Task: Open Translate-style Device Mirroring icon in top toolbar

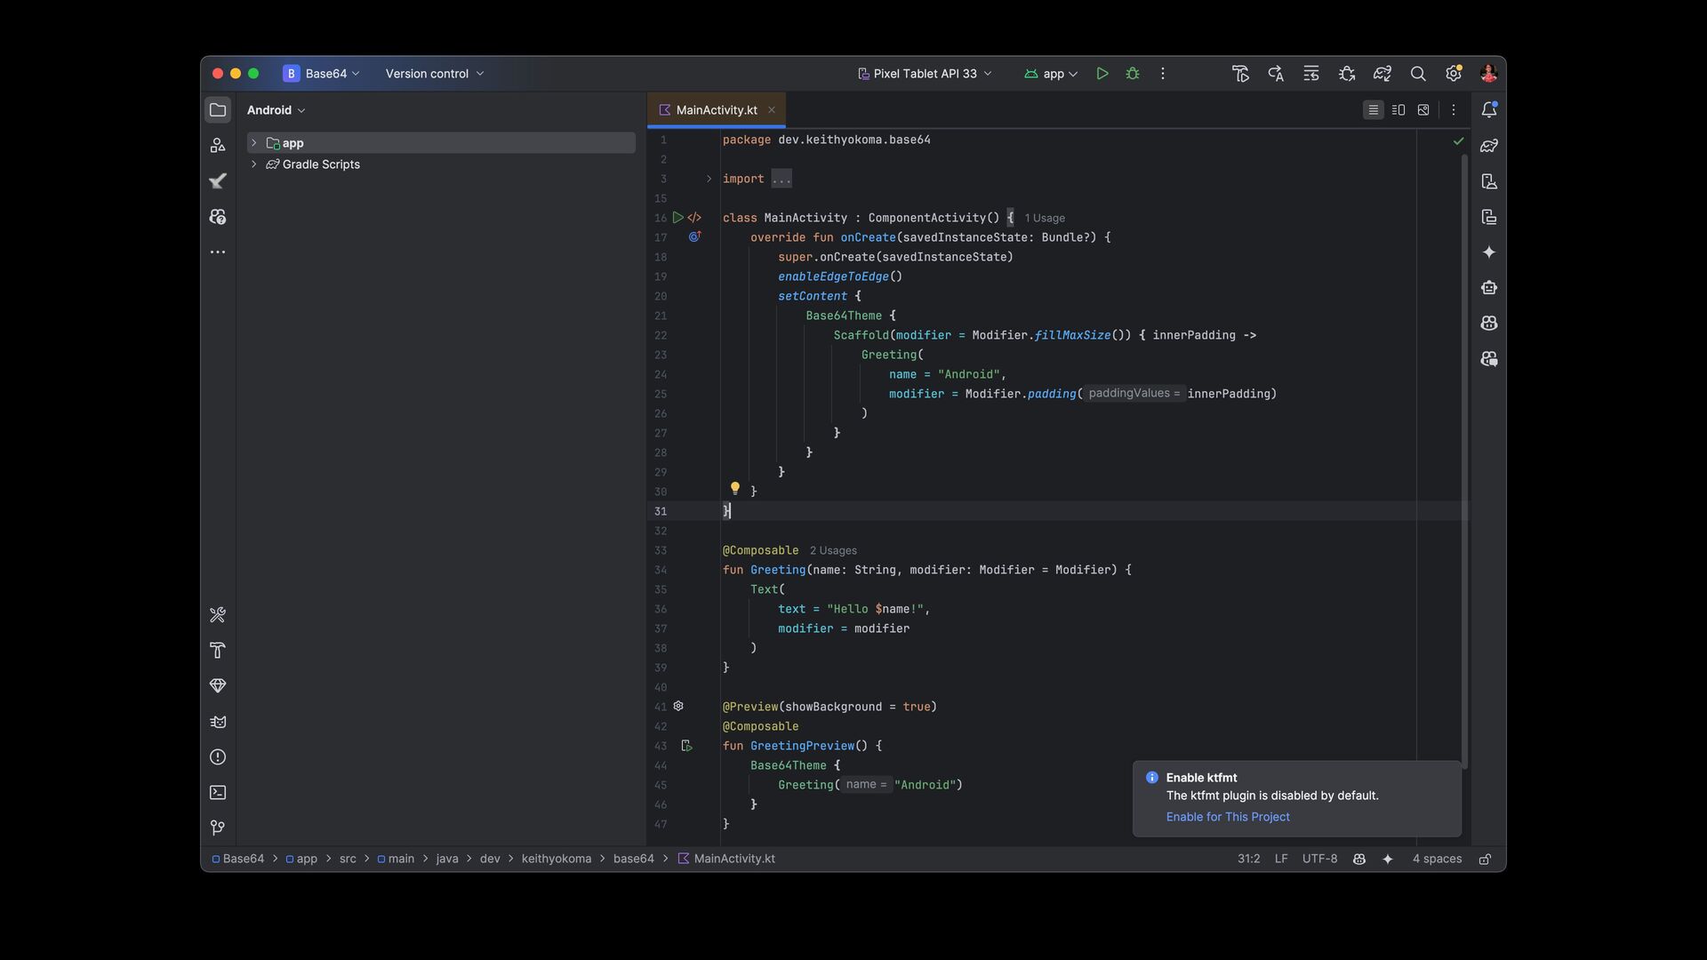Action: tap(1276, 74)
